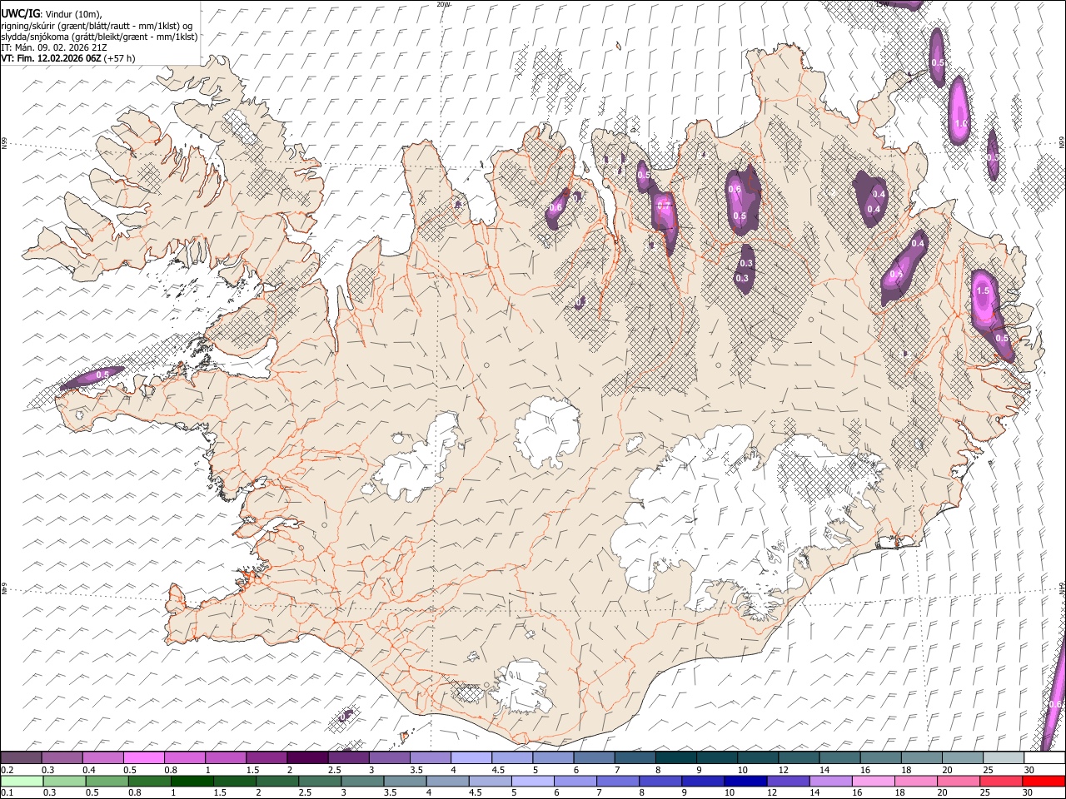
Task: Click the 0.5 value on the right of the 1.0 patch
Action: (993, 157)
